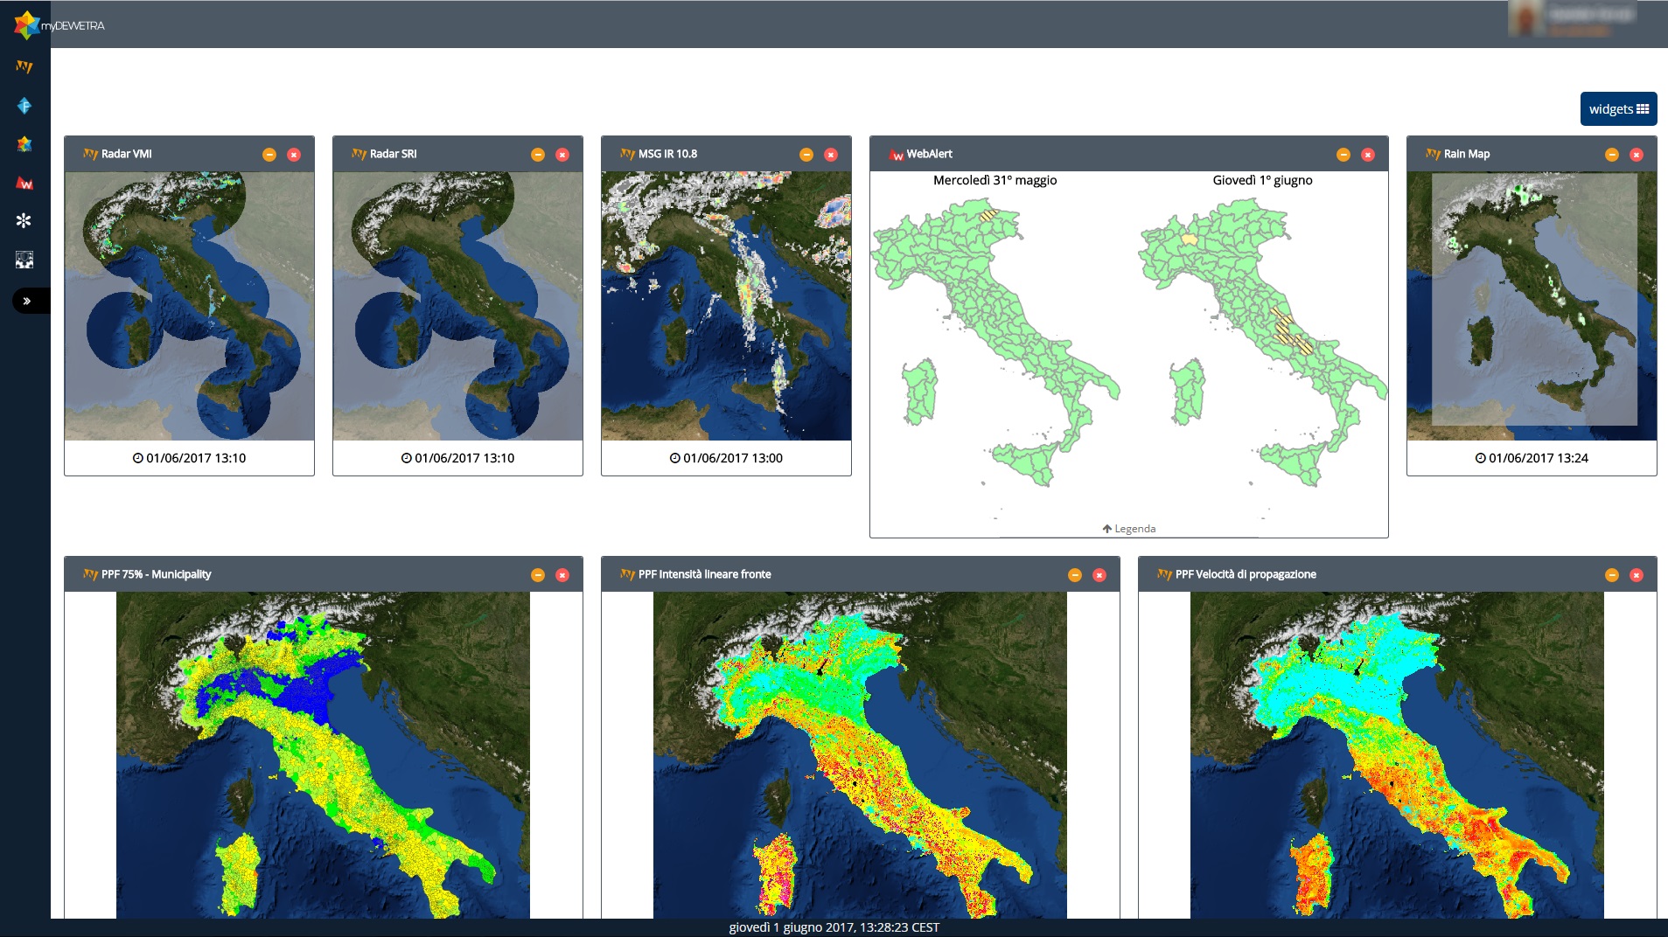The image size is (1668, 937).
Task: Click the myDEWETRA logo in header
Action: (59, 25)
